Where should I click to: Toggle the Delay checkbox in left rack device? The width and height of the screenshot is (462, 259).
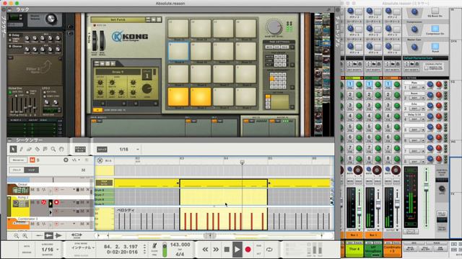(x=10, y=35)
